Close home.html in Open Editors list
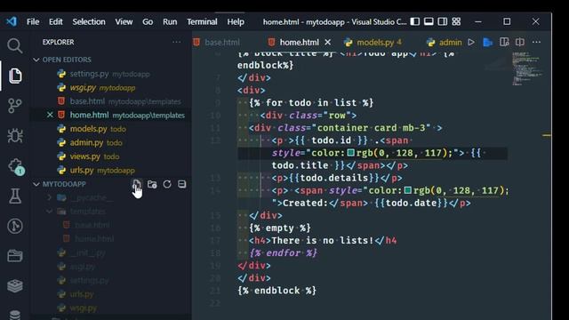569x320 pixels. tap(50, 115)
